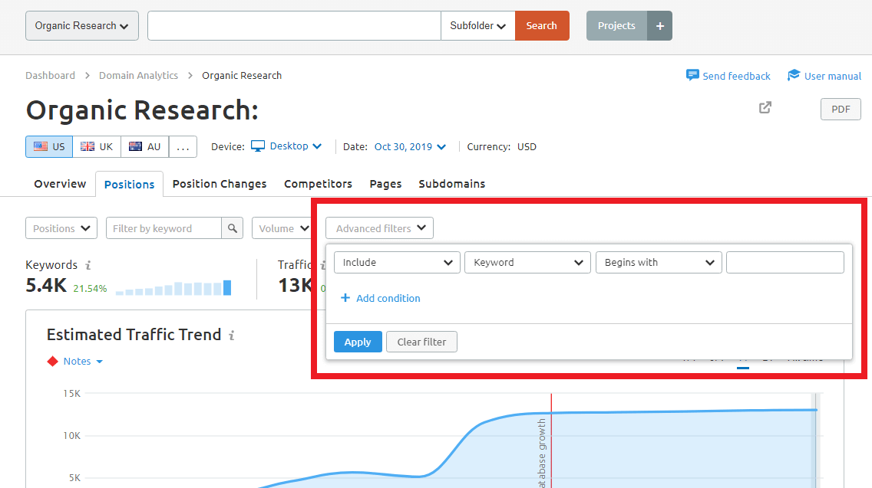The height and width of the screenshot is (488, 872).
Task: Switch to the UK database
Action: click(97, 146)
